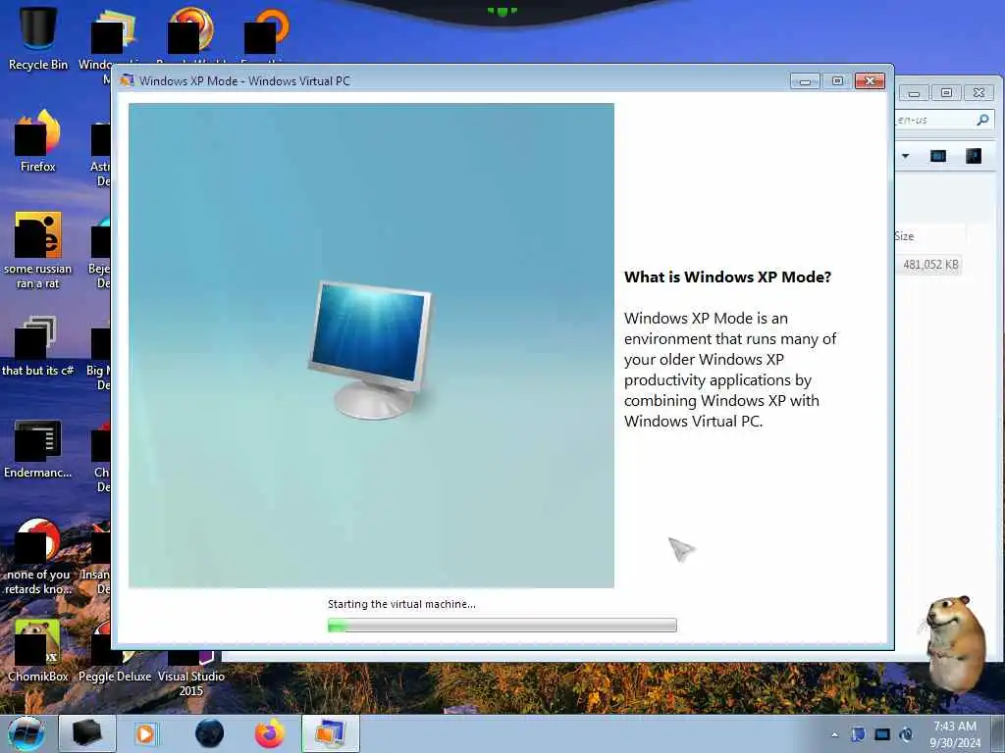Toggle the preview pane icon in Explorer
The width and height of the screenshot is (1005, 753).
pyautogui.click(x=937, y=156)
